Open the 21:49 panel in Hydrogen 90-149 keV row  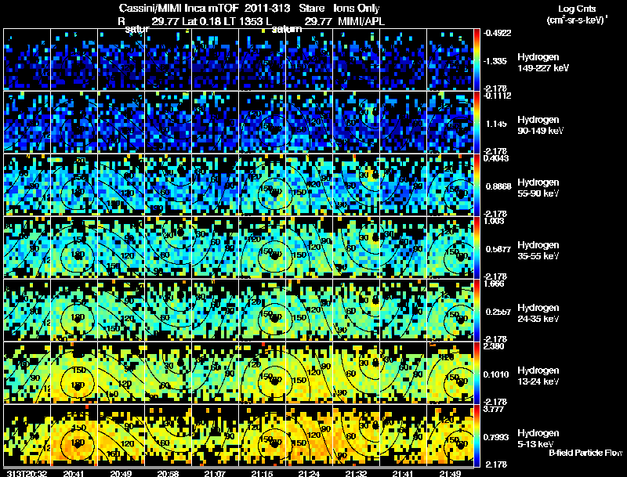[x=450, y=122]
